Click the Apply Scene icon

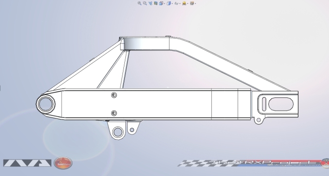click(x=192, y=3)
